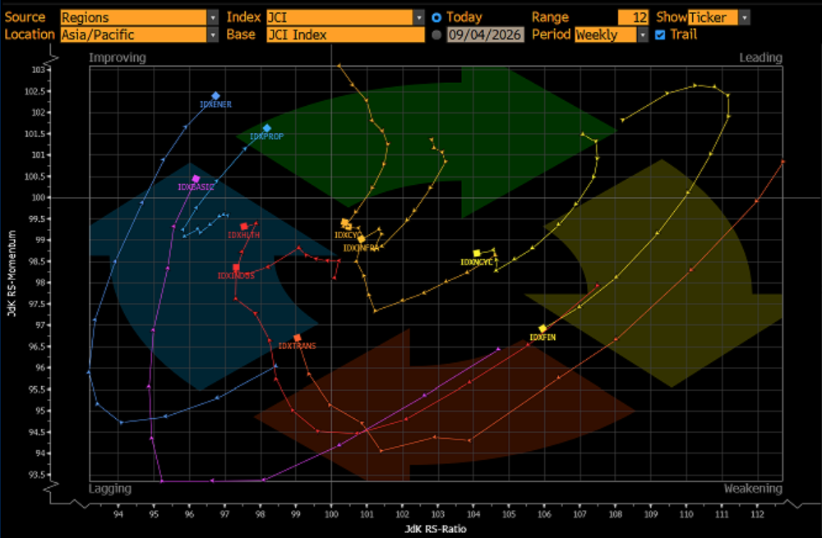Select the IDXTRANS orange marker
Screen dimensions: 822x538
[298, 338]
